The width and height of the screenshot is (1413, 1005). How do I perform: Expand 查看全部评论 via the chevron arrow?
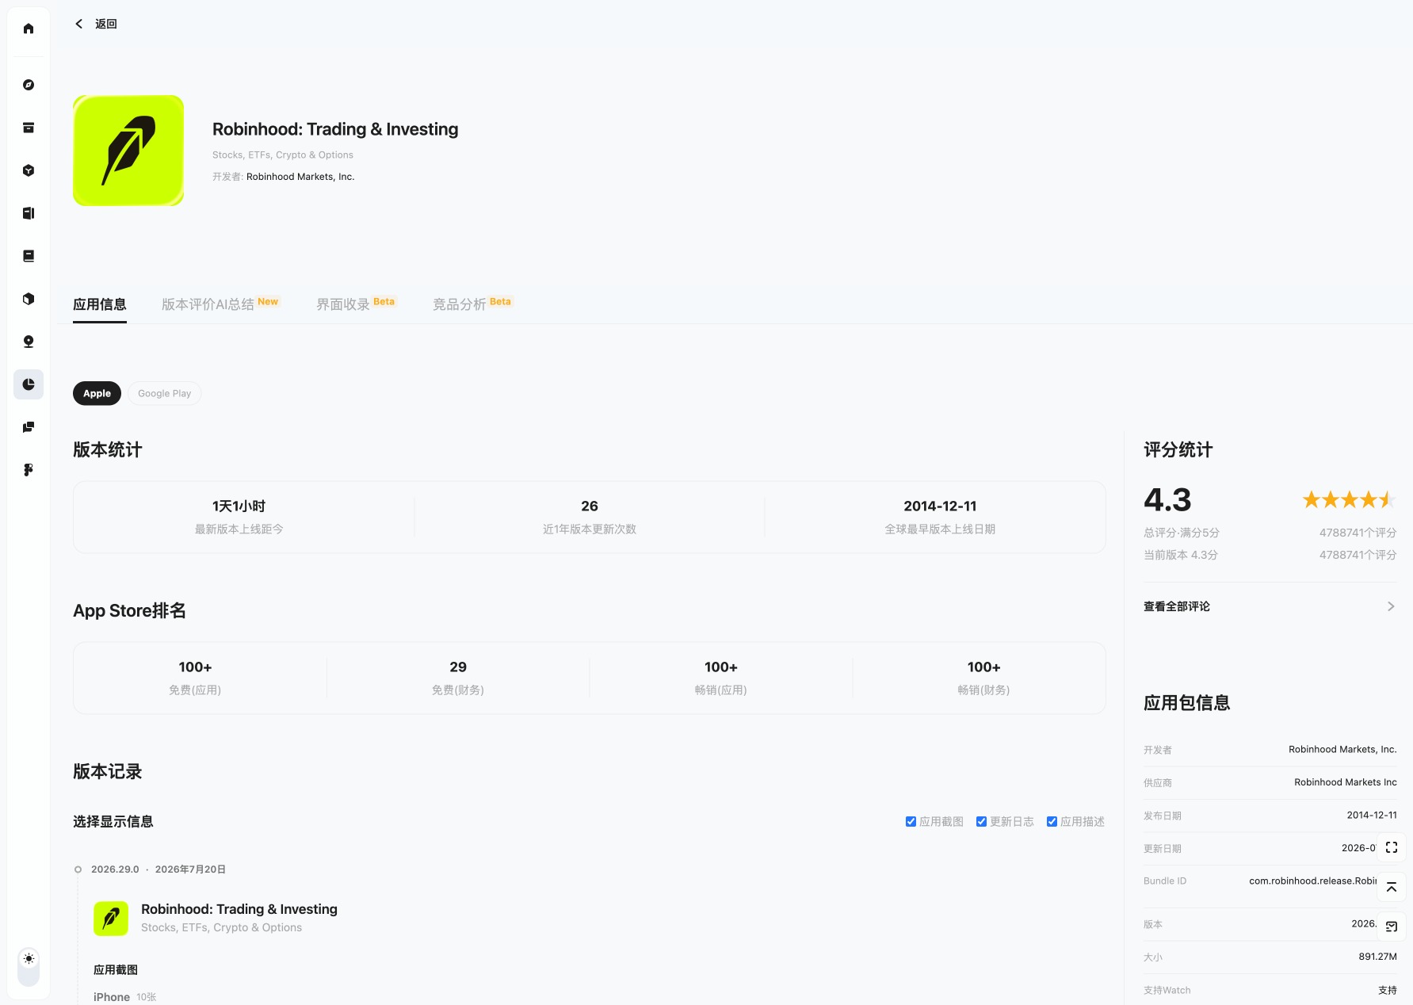coord(1391,606)
